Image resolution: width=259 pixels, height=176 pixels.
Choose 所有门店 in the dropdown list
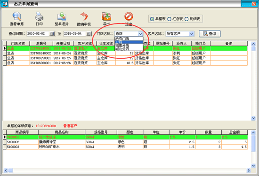point(129,38)
